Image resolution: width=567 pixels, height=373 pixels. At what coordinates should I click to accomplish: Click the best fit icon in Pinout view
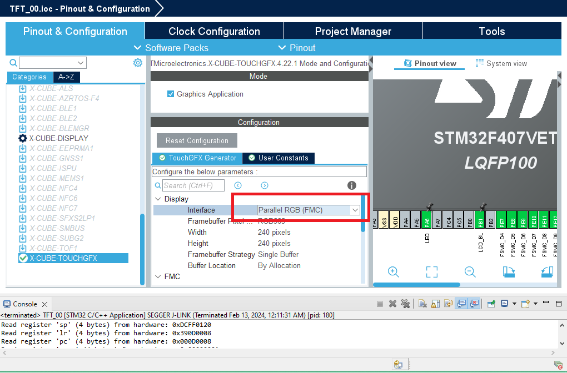431,272
